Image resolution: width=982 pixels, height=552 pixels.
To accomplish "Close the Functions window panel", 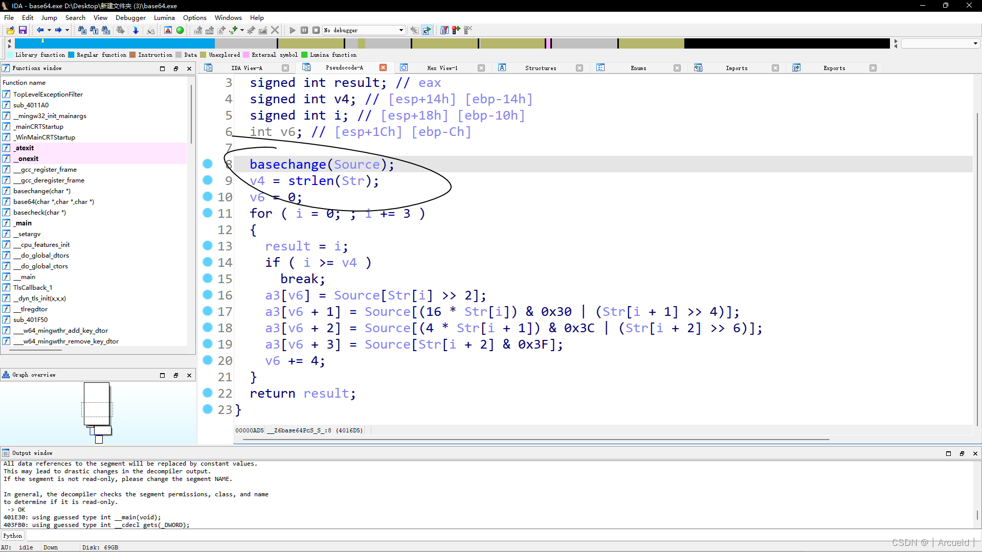I will (x=189, y=68).
